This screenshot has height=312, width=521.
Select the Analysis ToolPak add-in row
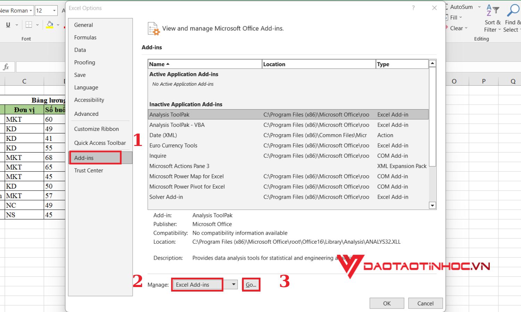[288, 115]
